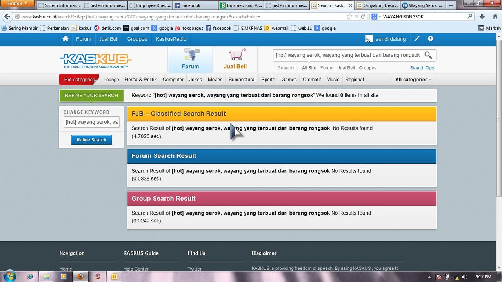Go to the Firefox home page icon
The image size is (502, 282).
point(495,17)
